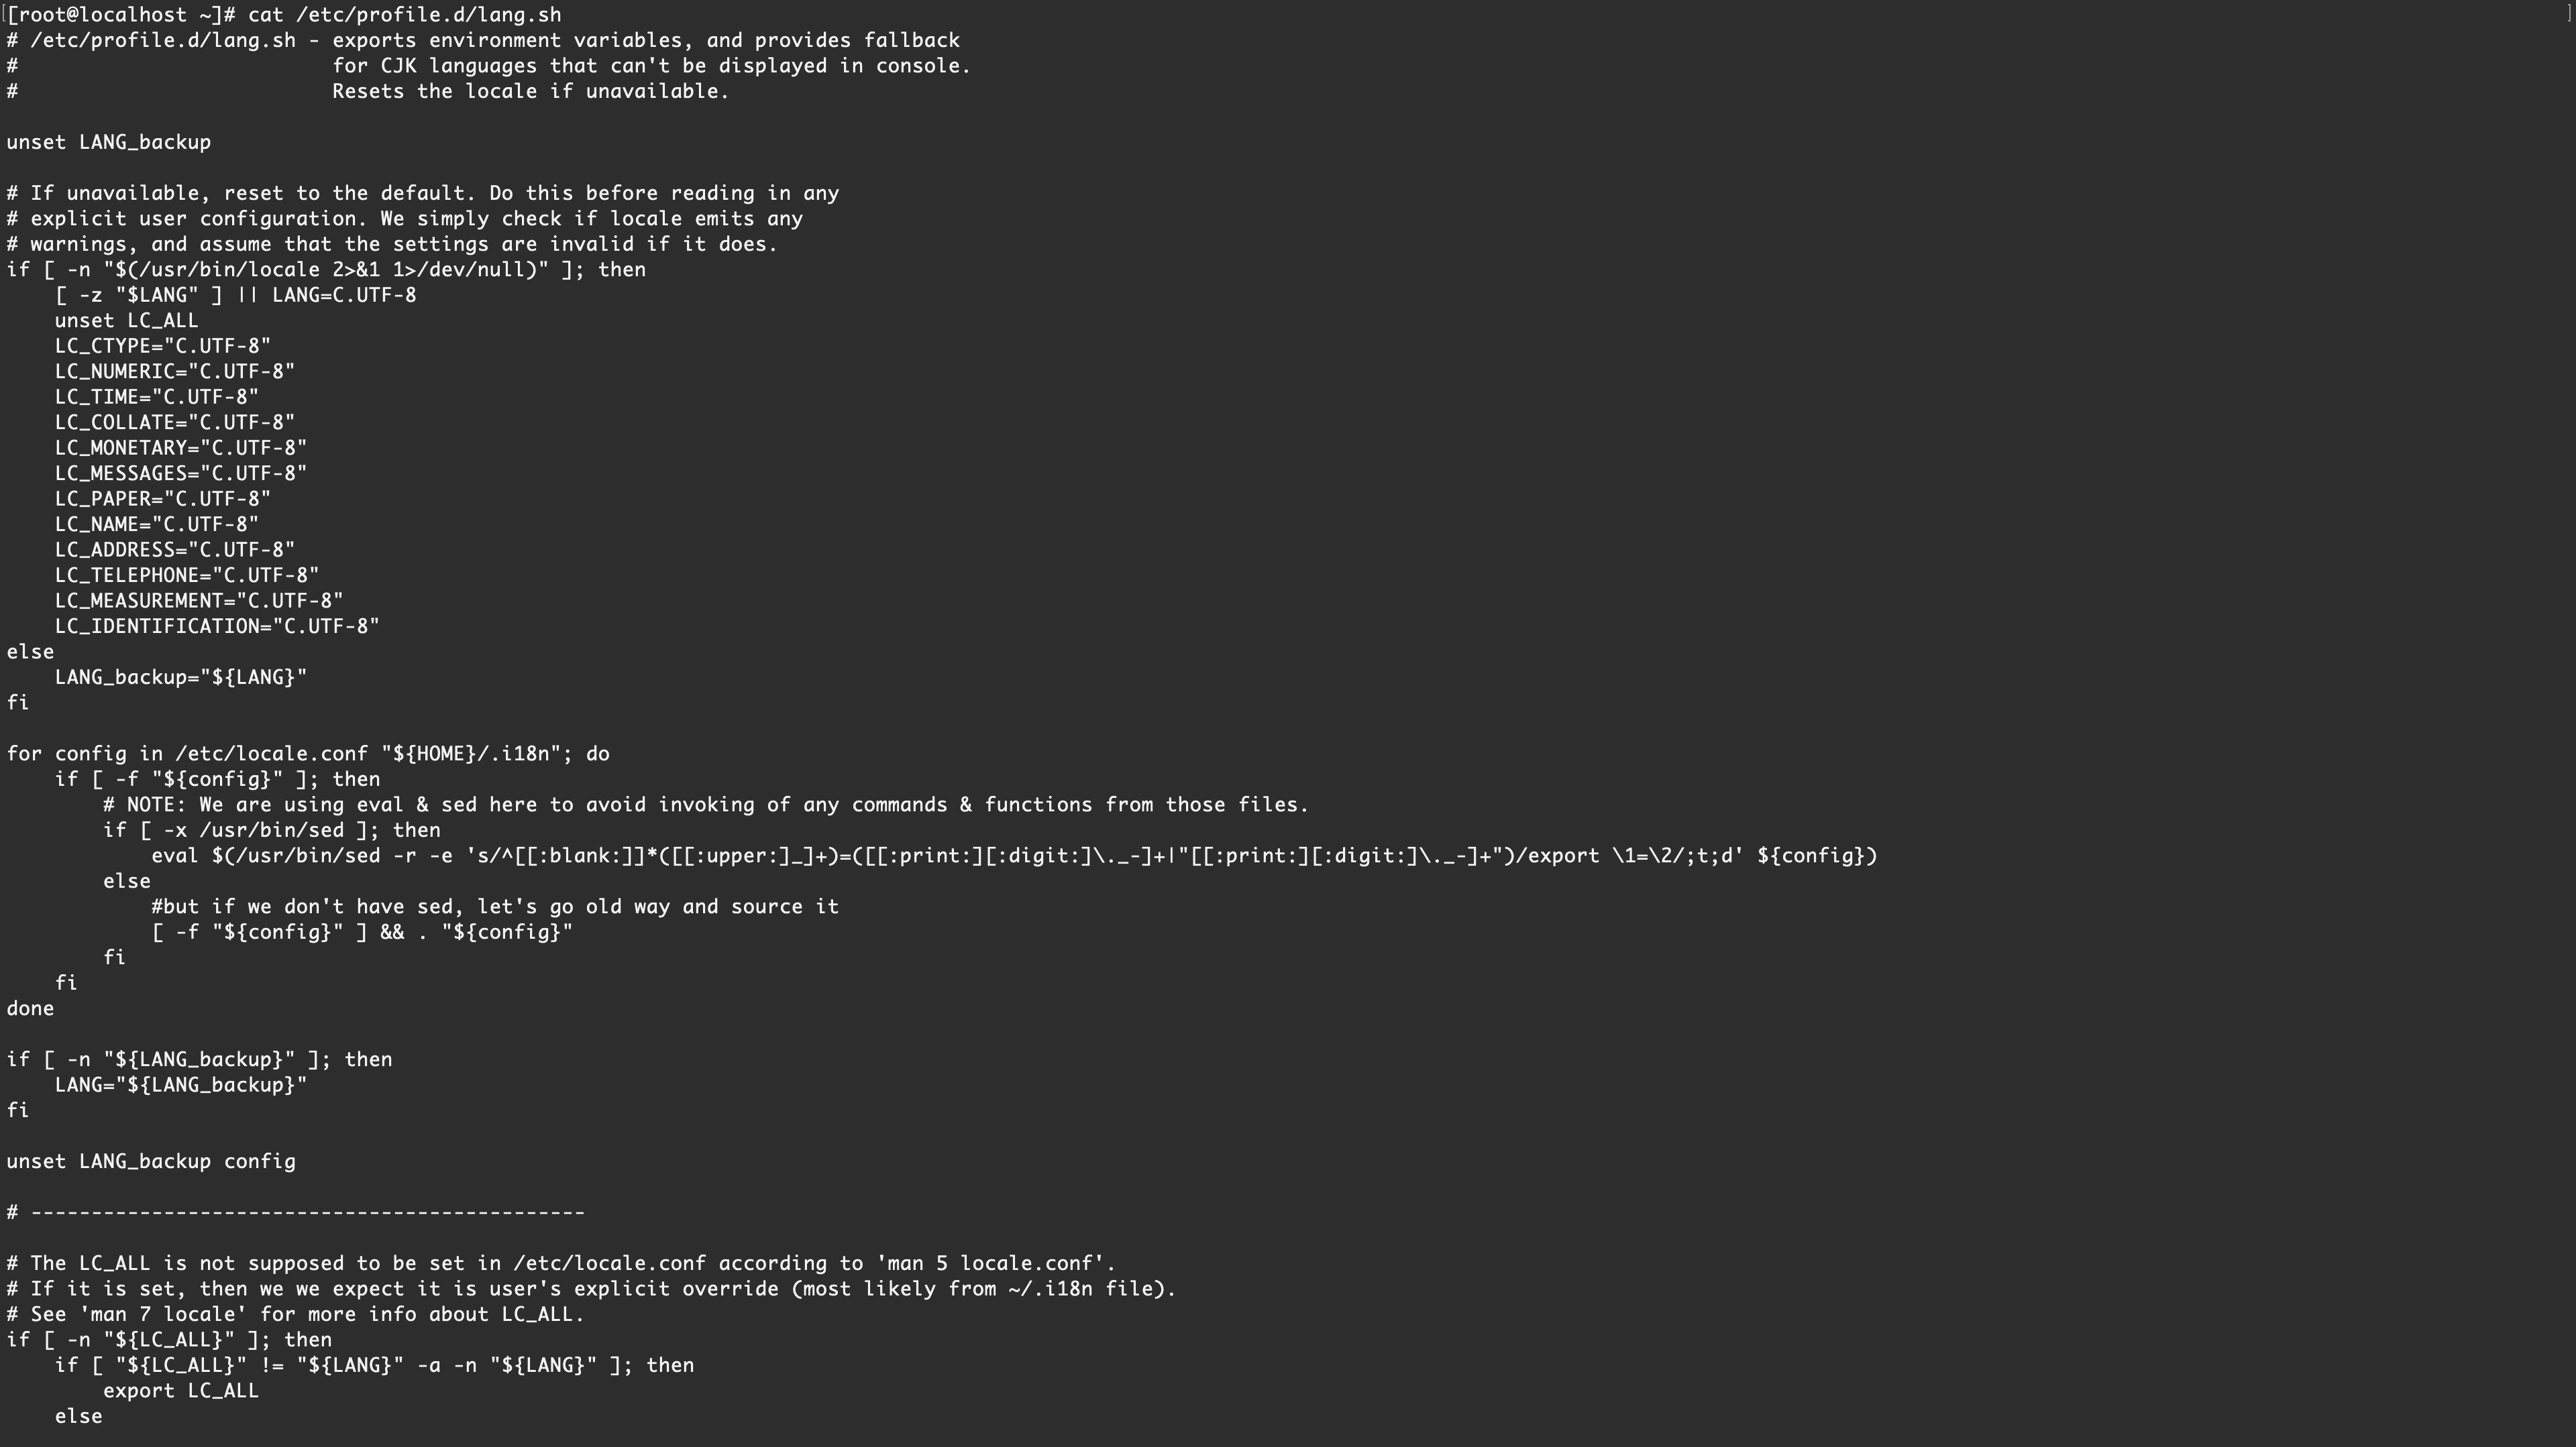Click the 'done' keyword ending the loop
2576x1447 pixels.
pyautogui.click(x=30, y=1008)
